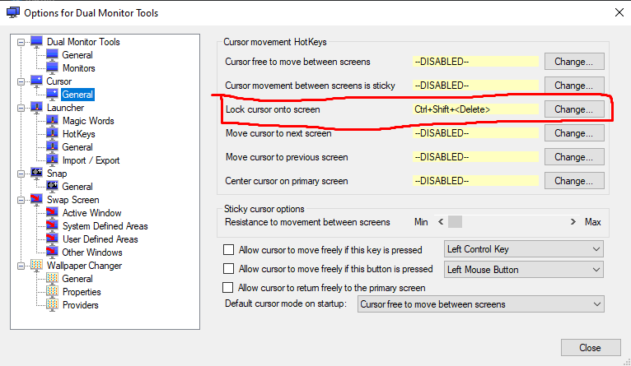Click Change for Lock cursor onto screen
The height and width of the screenshot is (366, 631).
[574, 109]
